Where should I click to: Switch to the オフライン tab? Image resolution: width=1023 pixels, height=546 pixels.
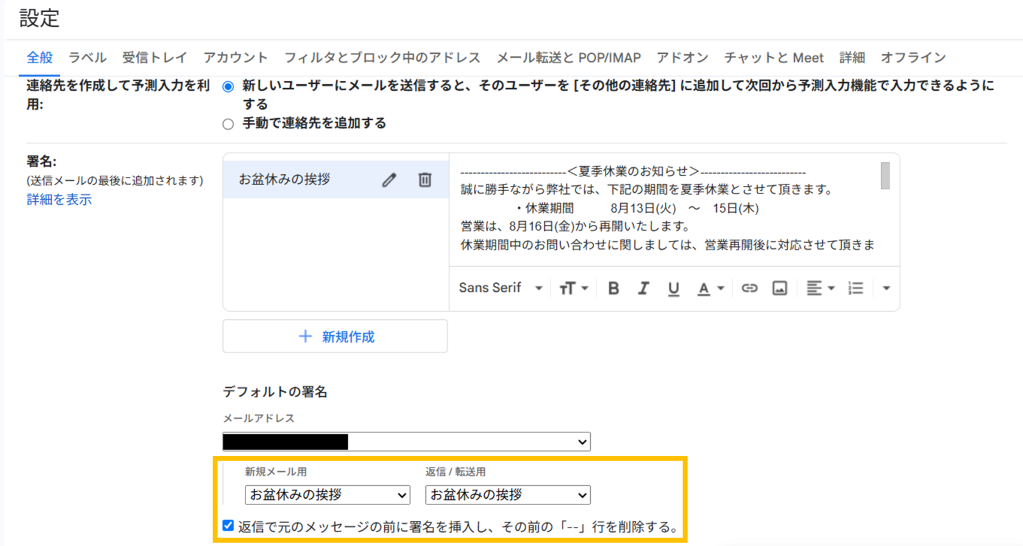913,57
